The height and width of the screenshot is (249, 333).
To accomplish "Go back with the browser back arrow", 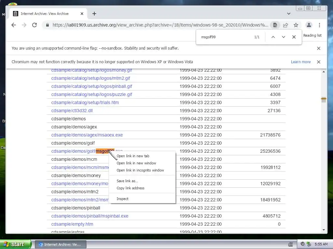I will (x=14, y=25).
